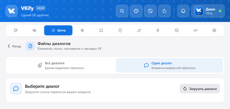Go back with the Назад link
Screen dimensions: 230x109
point(14,46)
